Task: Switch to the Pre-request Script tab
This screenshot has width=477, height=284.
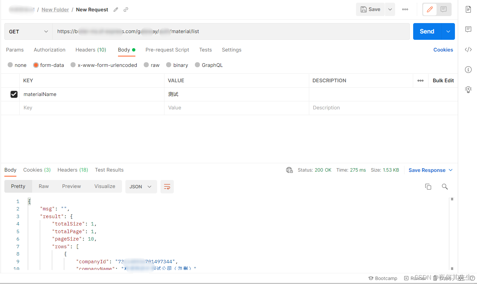Action: point(167,50)
